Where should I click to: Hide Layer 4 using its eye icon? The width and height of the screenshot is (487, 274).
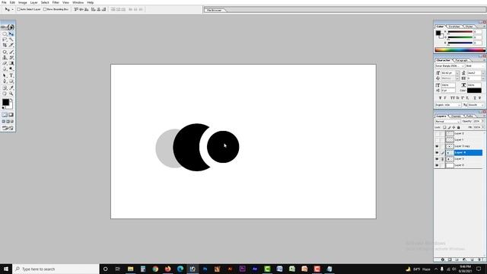437,152
